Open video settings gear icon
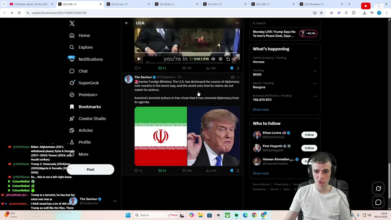391x220 pixels. pyautogui.click(x=221, y=59)
